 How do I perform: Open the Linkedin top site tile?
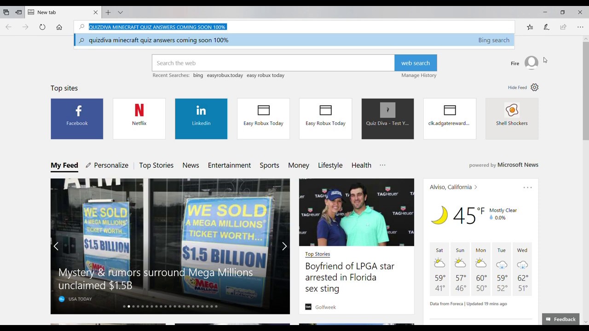pyautogui.click(x=201, y=119)
